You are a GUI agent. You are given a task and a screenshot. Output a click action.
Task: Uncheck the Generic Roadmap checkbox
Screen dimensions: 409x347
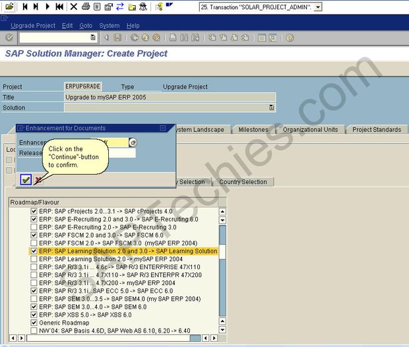tap(34, 323)
